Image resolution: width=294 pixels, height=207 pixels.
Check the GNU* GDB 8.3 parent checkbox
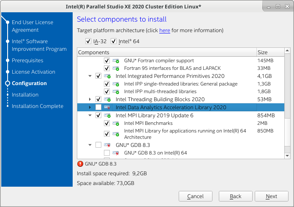click(x=98, y=145)
